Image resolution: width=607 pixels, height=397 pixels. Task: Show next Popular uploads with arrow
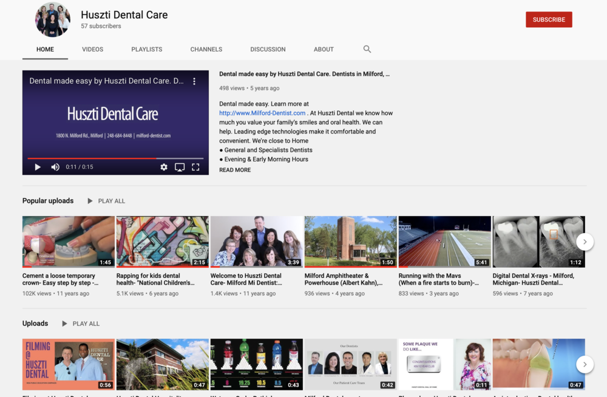(585, 242)
